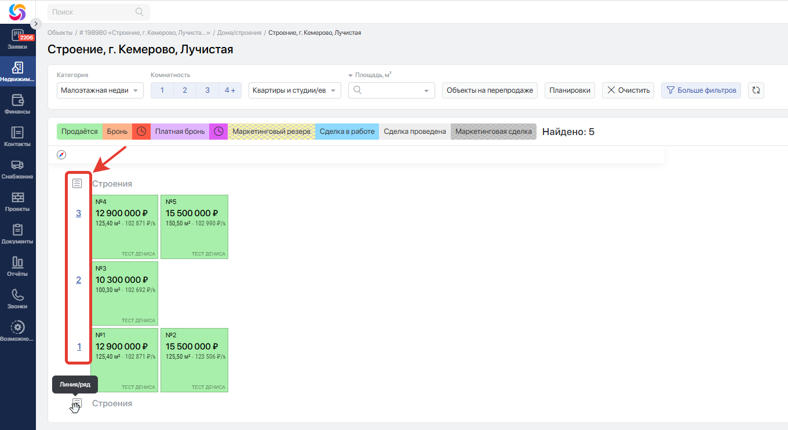Open Снабжение truck icon
This screenshot has height=430, width=788.
click(17, 169)
